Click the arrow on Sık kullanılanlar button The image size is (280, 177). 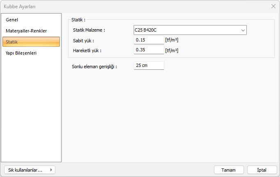(x=51, y=170)
